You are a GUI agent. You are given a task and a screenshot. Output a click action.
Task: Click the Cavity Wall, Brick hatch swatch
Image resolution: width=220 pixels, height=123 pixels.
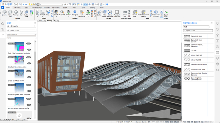click(x=187, y=36)
